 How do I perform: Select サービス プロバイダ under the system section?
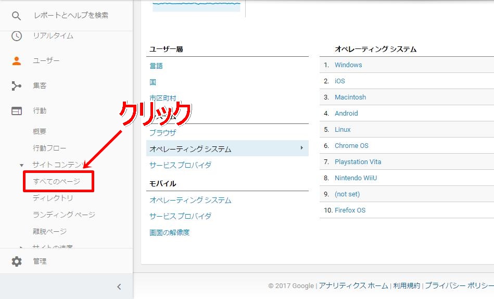tap(180, 165)
